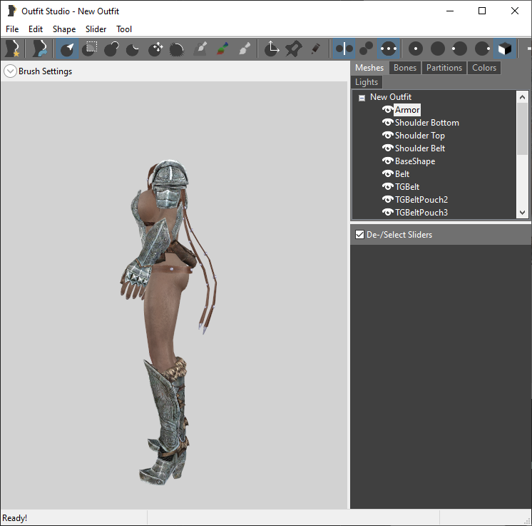The height and width of the screenshot is (526, 532).
Task: Uncheck the De-/Select Sliders checkbox
Action: [x=359, y=235]
